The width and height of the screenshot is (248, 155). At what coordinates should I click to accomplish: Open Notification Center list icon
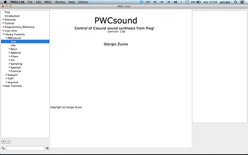point(242,2)
